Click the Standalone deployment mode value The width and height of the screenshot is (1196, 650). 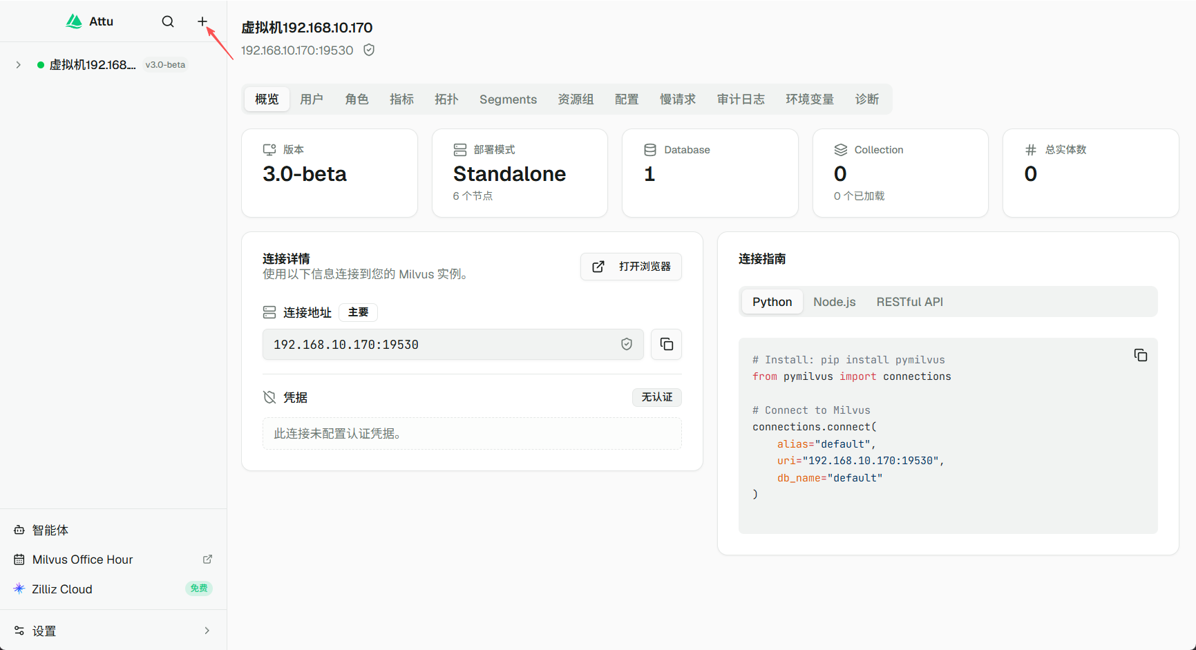[x=510, y=174]
